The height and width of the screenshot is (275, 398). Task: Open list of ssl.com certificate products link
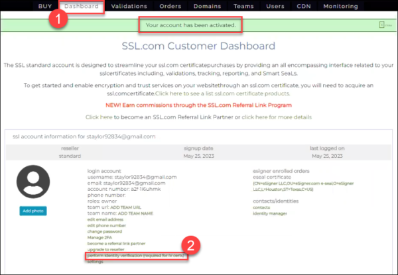[222, 93]
